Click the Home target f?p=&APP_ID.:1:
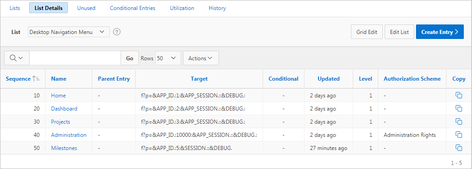The width and height of the screenshot is (472, 169). [193, 96]
